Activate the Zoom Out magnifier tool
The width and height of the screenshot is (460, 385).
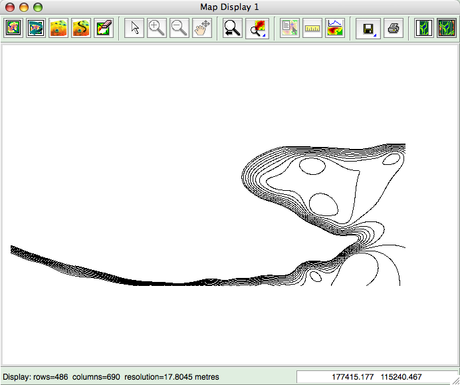pos(179,28)
